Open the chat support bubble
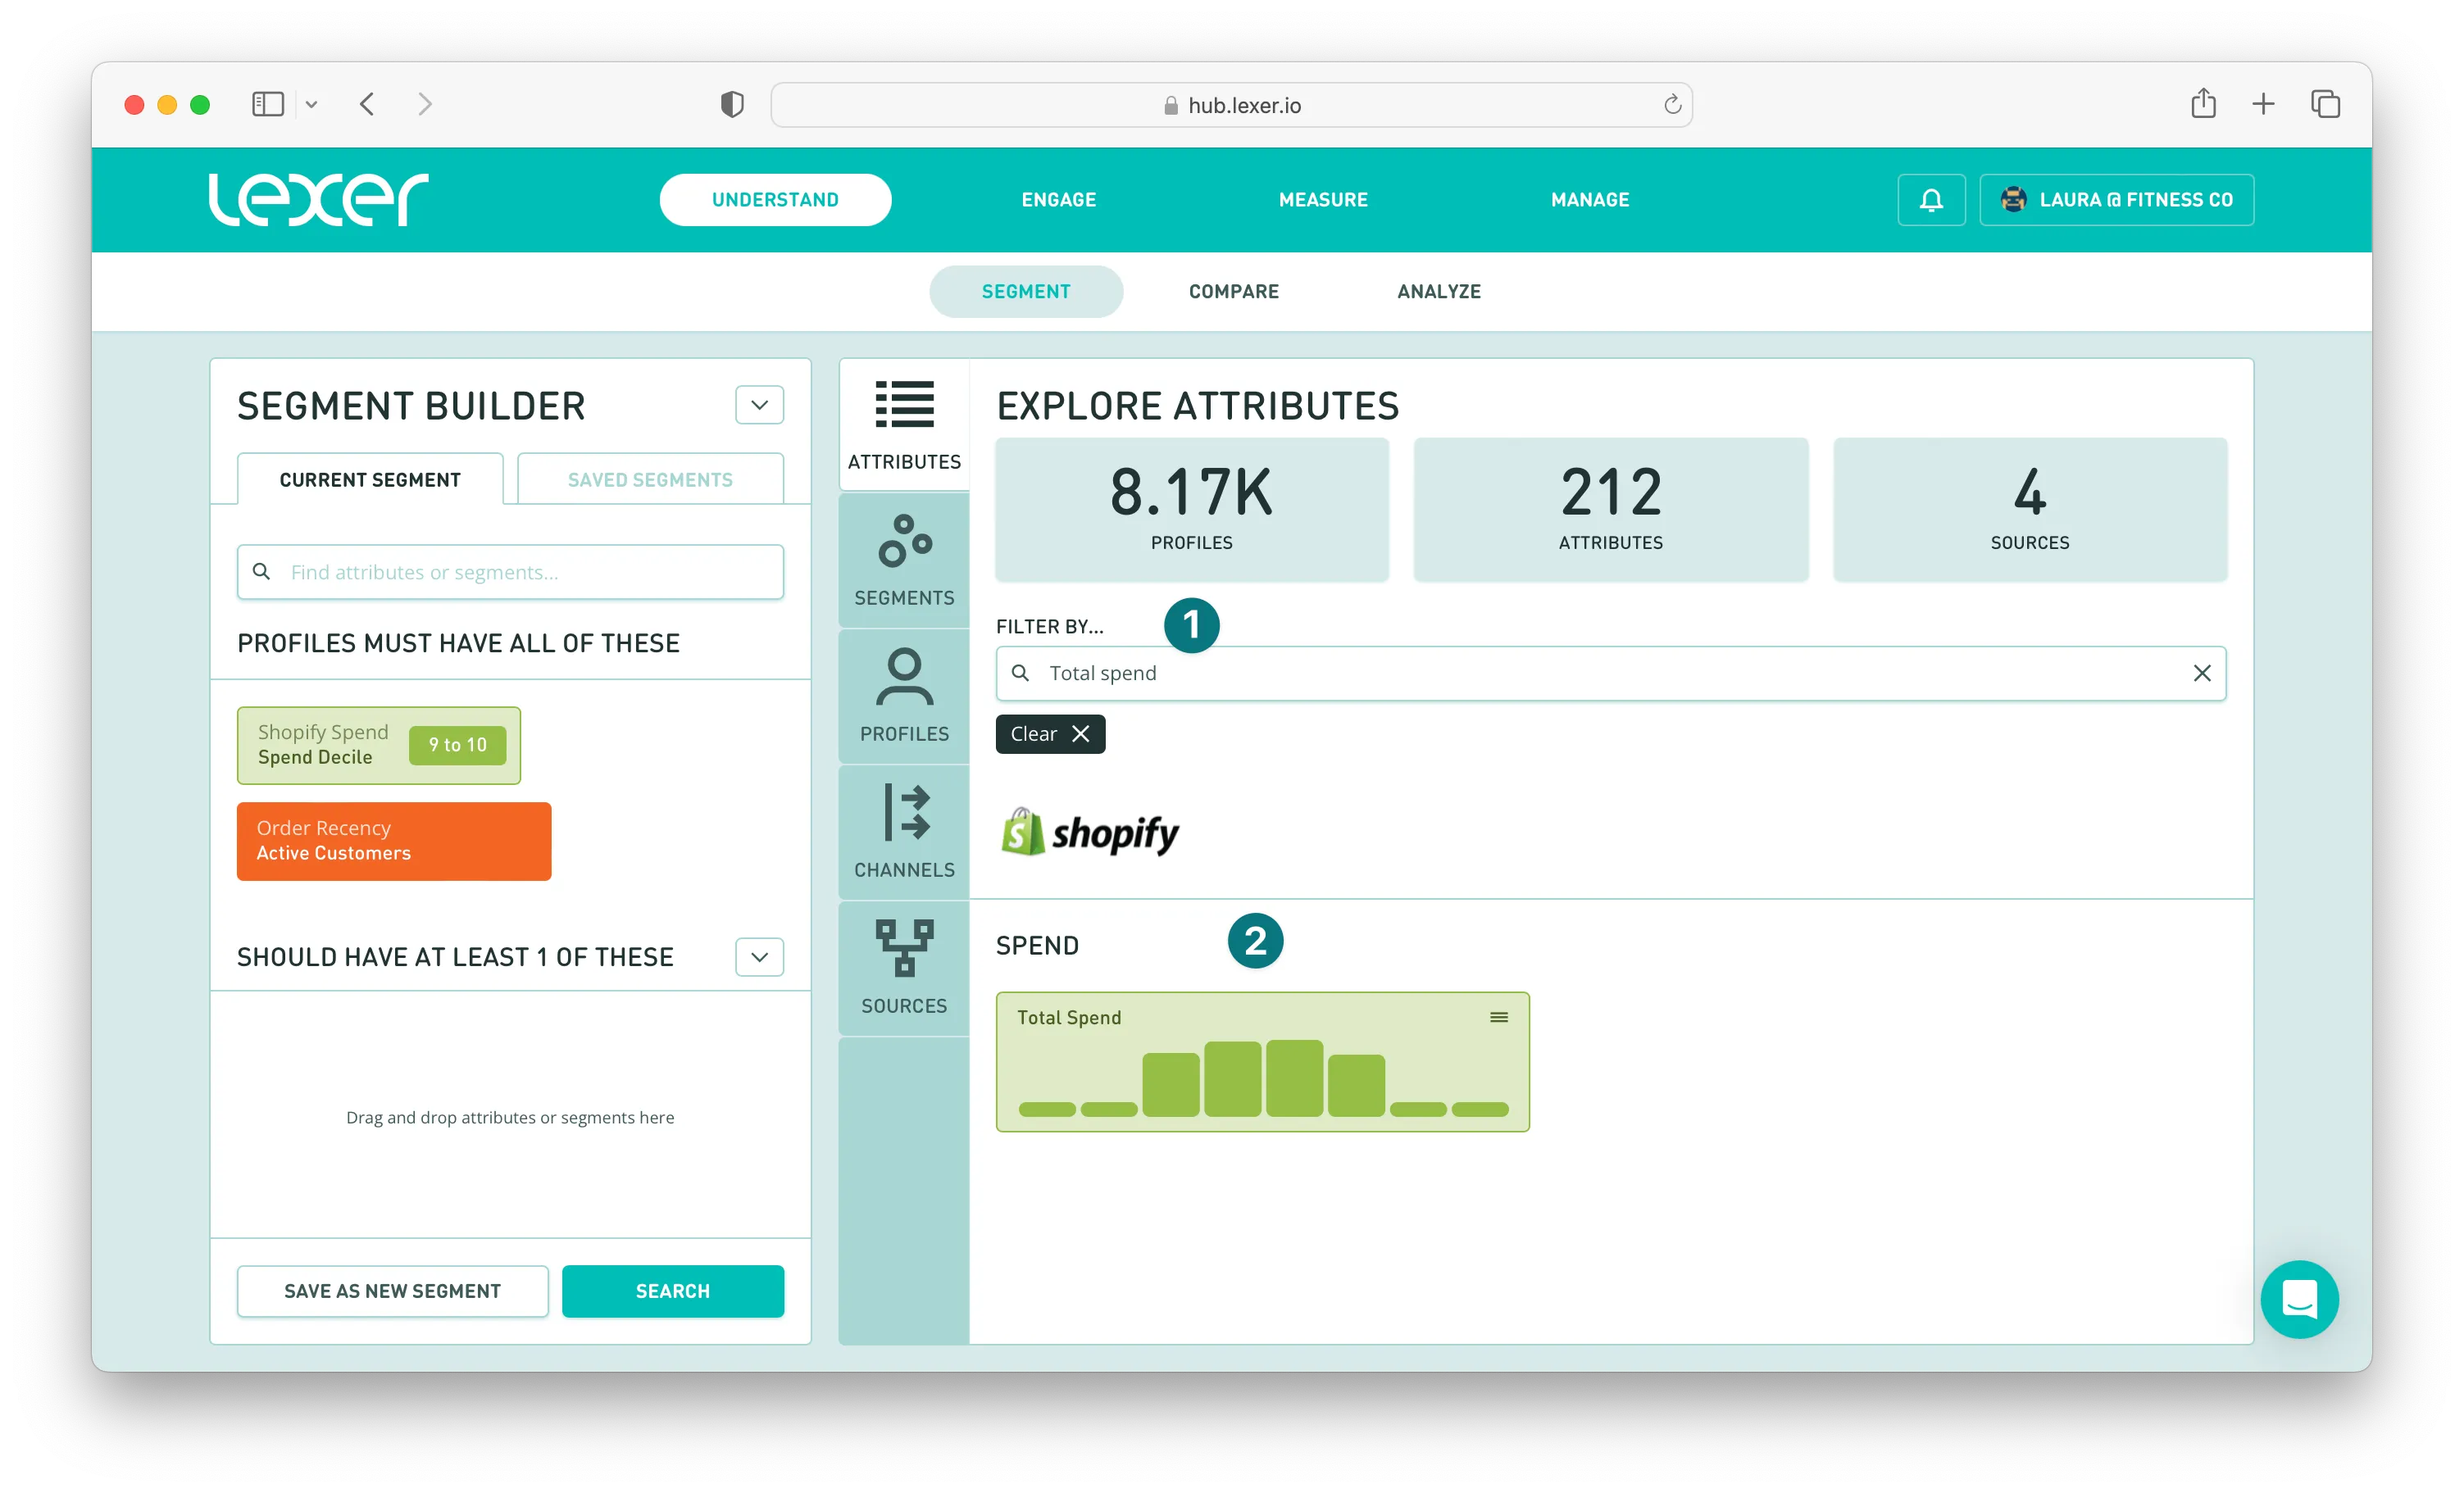The width and height of the screenshot is (2464, 1493). (2299, 1299)
